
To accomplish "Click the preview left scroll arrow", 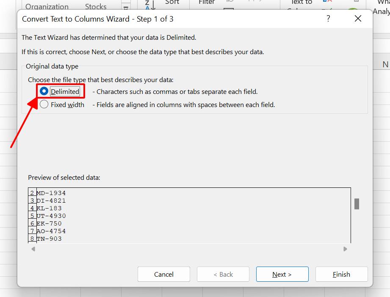I will [x=33, y=249].
